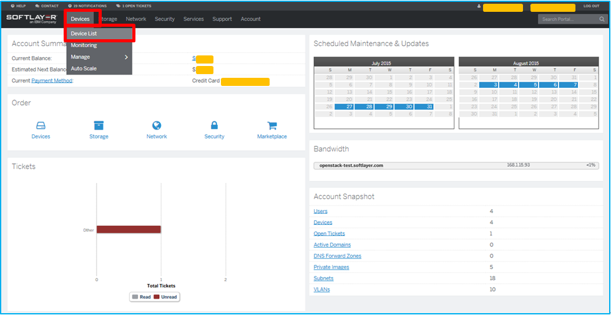Open the VLANs link
Screen dimensions: 611x315
321,290
